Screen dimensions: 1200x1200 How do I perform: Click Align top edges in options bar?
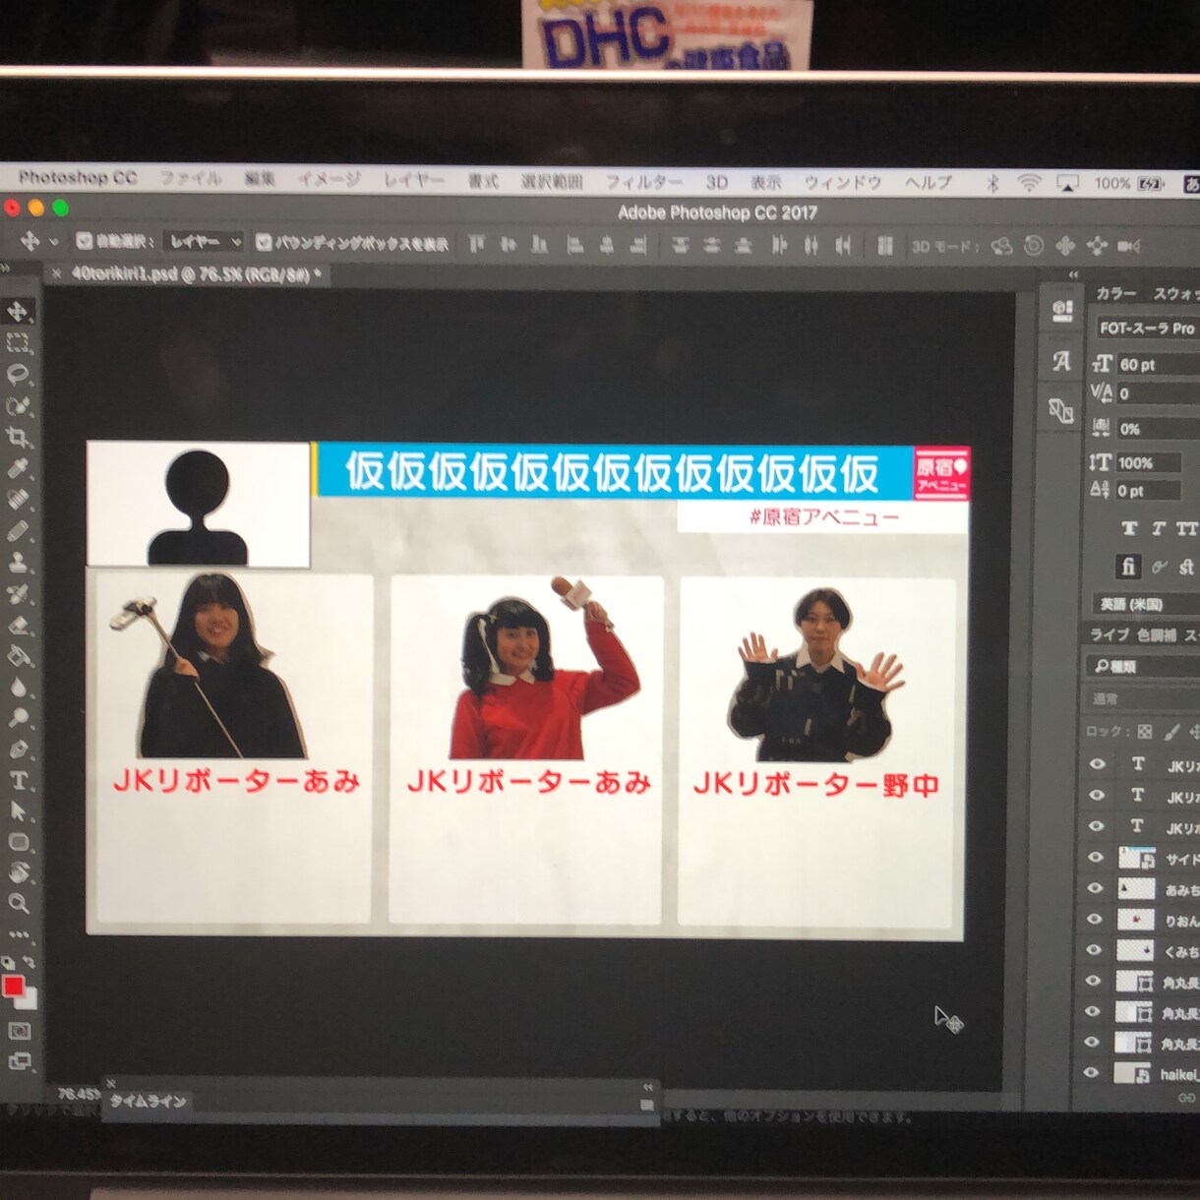(476, 244)
